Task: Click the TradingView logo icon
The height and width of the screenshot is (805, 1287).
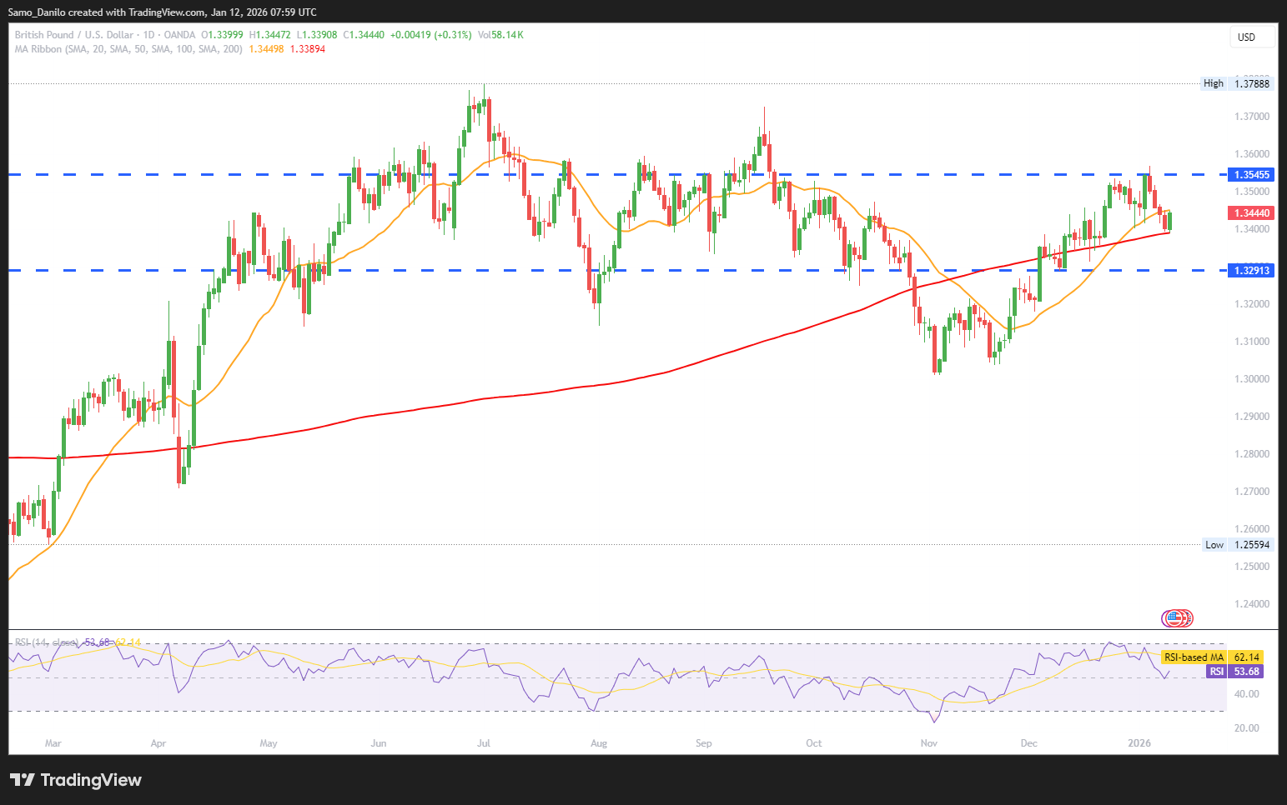Action: point(23,780)
